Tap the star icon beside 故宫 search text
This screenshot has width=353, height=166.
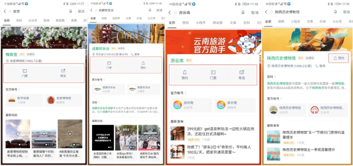10,11
